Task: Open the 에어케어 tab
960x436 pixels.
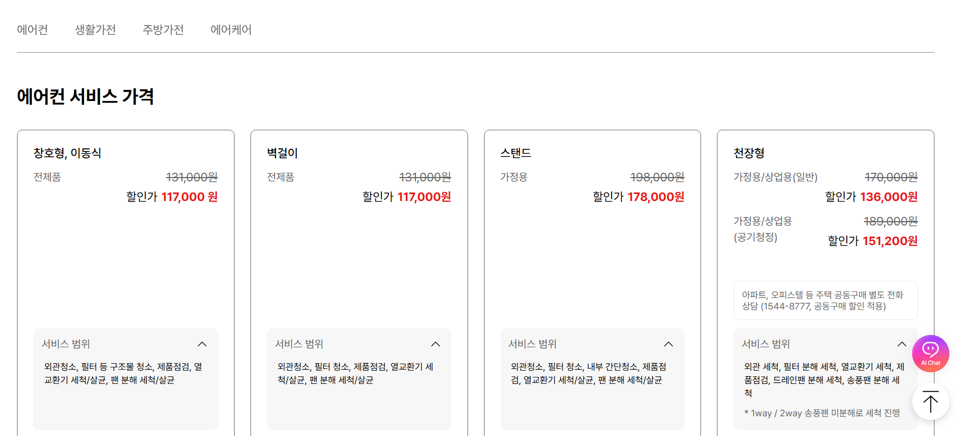Action: (230, 30)
